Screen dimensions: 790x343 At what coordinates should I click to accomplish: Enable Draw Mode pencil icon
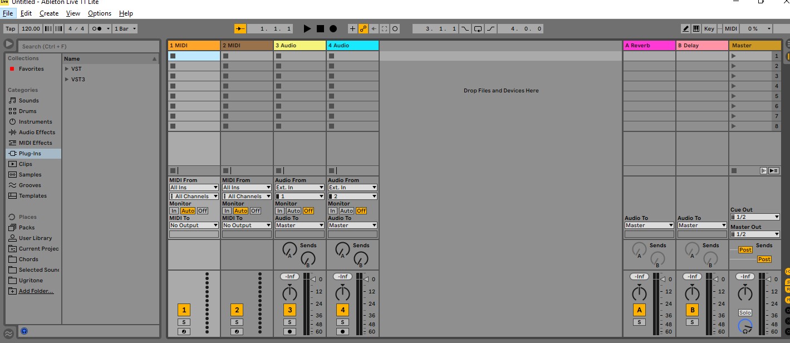(x=686, y=28)
